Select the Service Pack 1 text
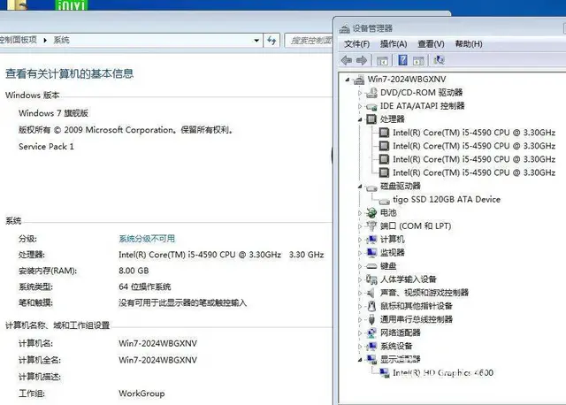 46,147
